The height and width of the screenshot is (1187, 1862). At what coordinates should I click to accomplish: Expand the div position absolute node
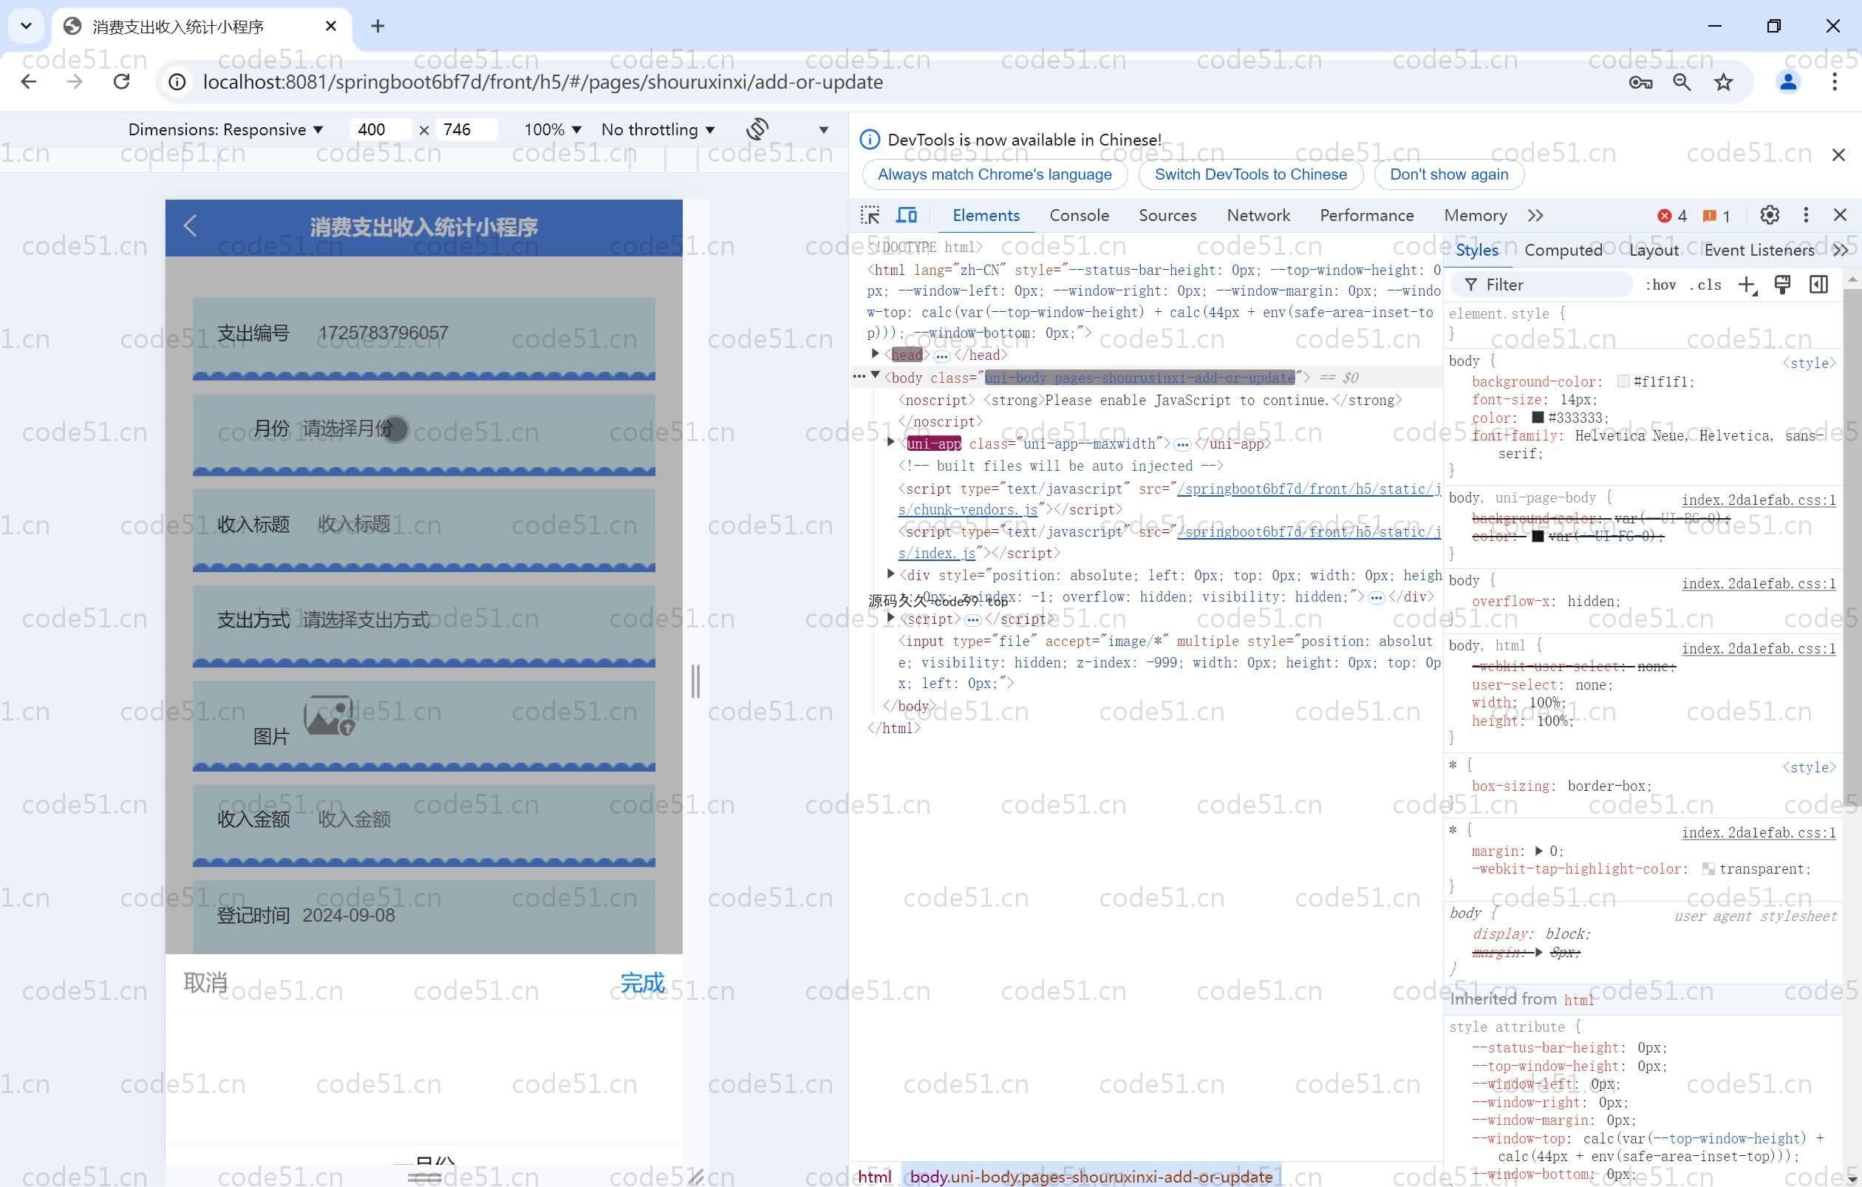pos(891,574)
